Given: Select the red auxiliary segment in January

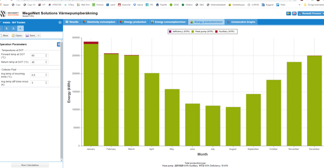Looking at the screenshot, I should coord(91,43).
